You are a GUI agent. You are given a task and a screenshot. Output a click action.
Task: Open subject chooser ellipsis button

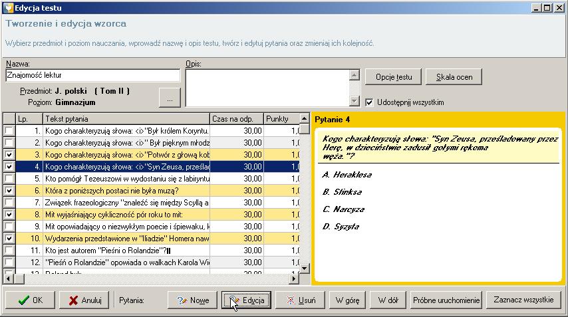coord(170,97)
